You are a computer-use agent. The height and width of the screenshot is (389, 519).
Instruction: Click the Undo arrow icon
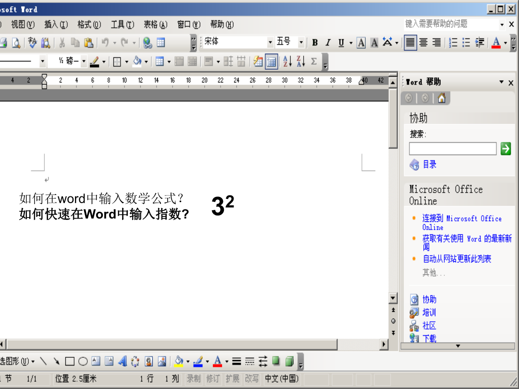(105, 42)
